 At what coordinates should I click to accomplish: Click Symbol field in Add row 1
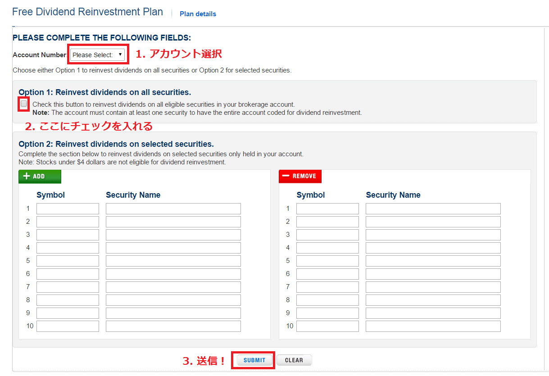click(68, 208)
